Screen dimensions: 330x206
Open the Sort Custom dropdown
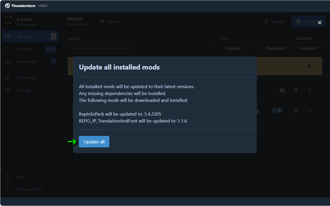tap(240, 48)
